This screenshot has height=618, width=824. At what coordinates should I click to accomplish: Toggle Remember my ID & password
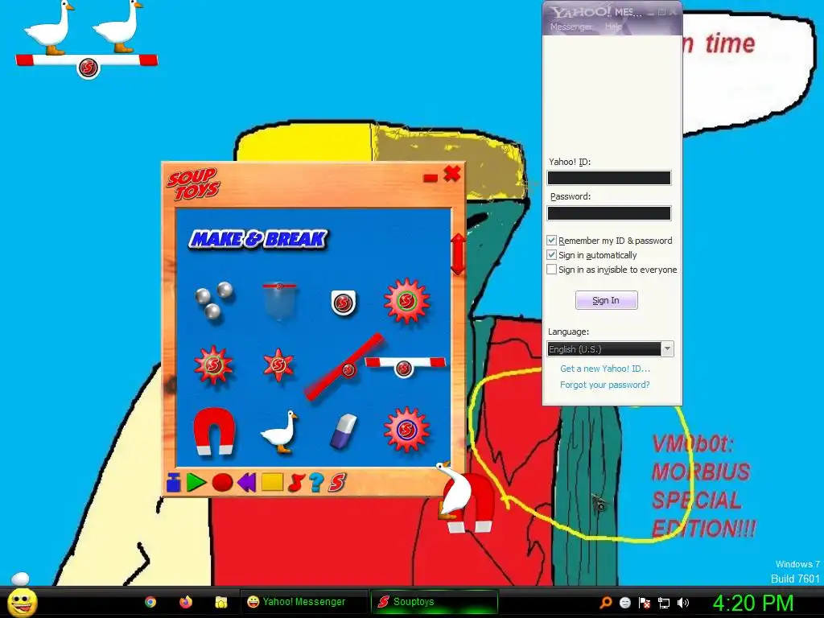click(x=551, y=240)
